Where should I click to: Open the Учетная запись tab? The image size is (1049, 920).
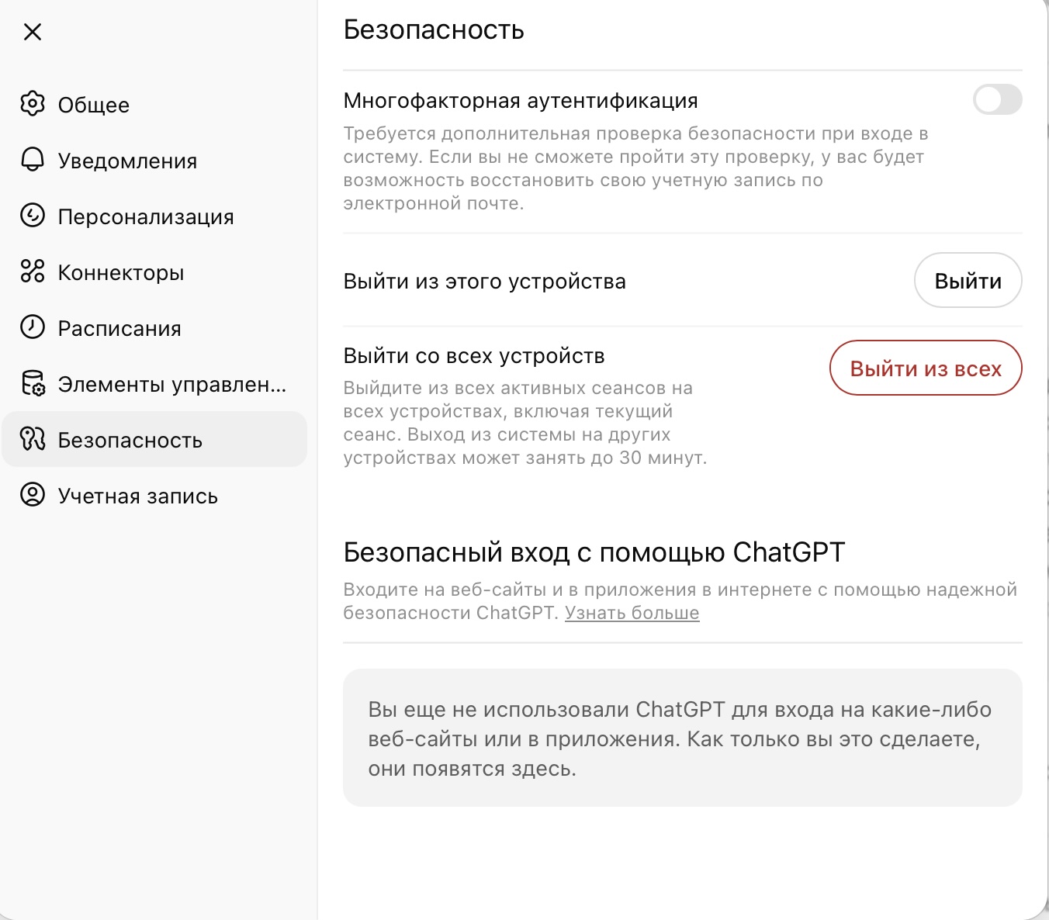[138, 496]
